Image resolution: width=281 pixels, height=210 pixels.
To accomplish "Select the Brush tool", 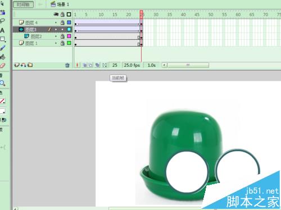I will (x=3, y=48).
